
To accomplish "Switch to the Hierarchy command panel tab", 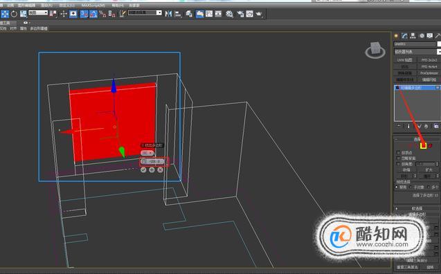I will point(413,36).
